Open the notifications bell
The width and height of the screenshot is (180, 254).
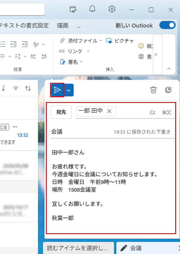coord(92,9)
